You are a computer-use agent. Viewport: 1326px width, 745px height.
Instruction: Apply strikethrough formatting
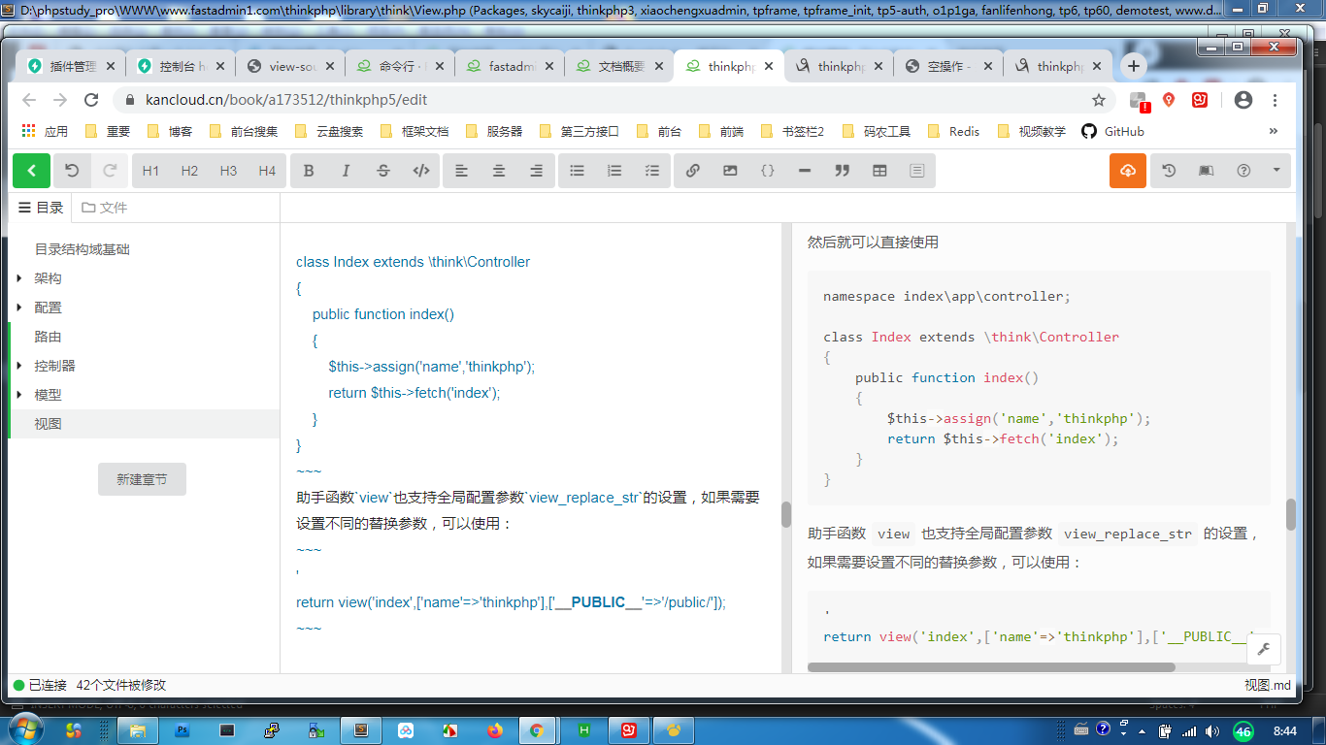coord(383,171)
